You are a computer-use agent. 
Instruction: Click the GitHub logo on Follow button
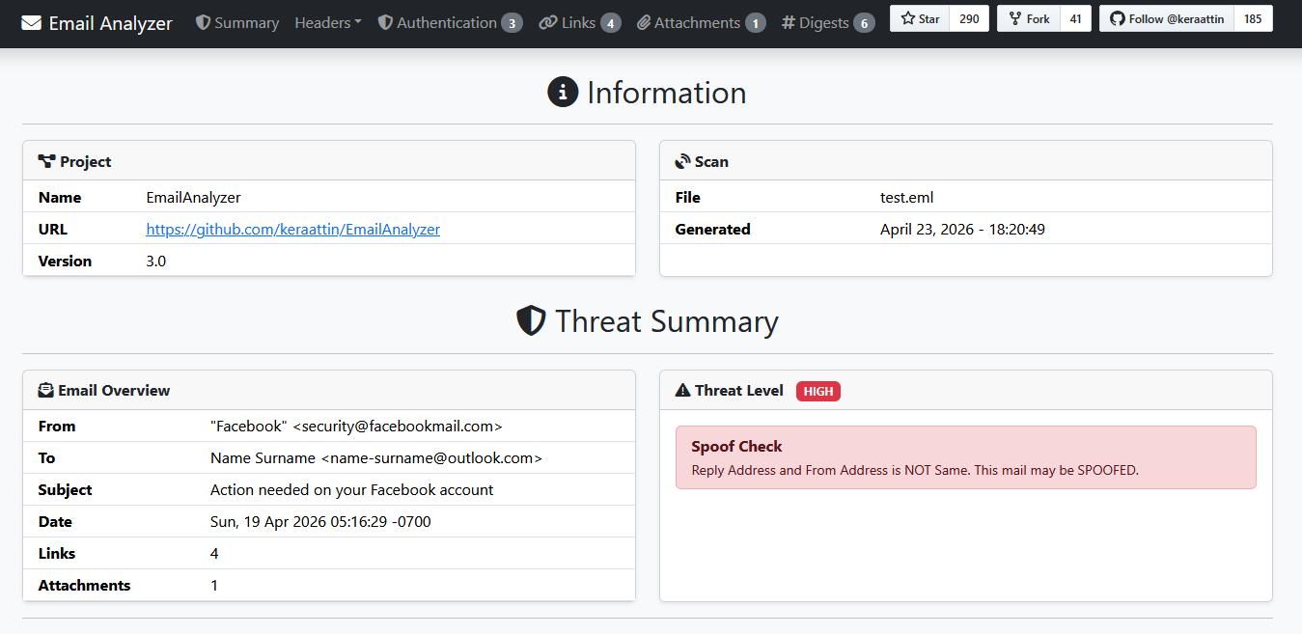point(1117,18)
